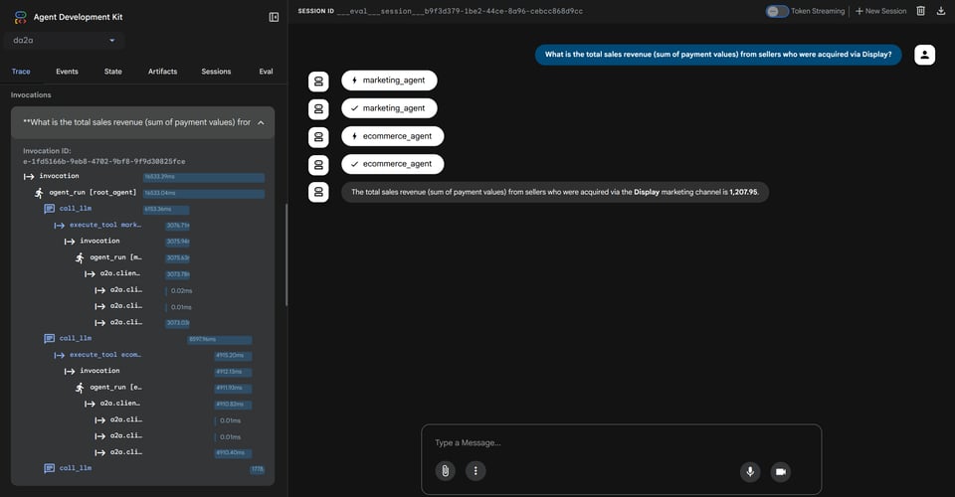Click the Agent Development Kit logo
The height and width of the screenshot is (497, 955).
click(20, 17)
